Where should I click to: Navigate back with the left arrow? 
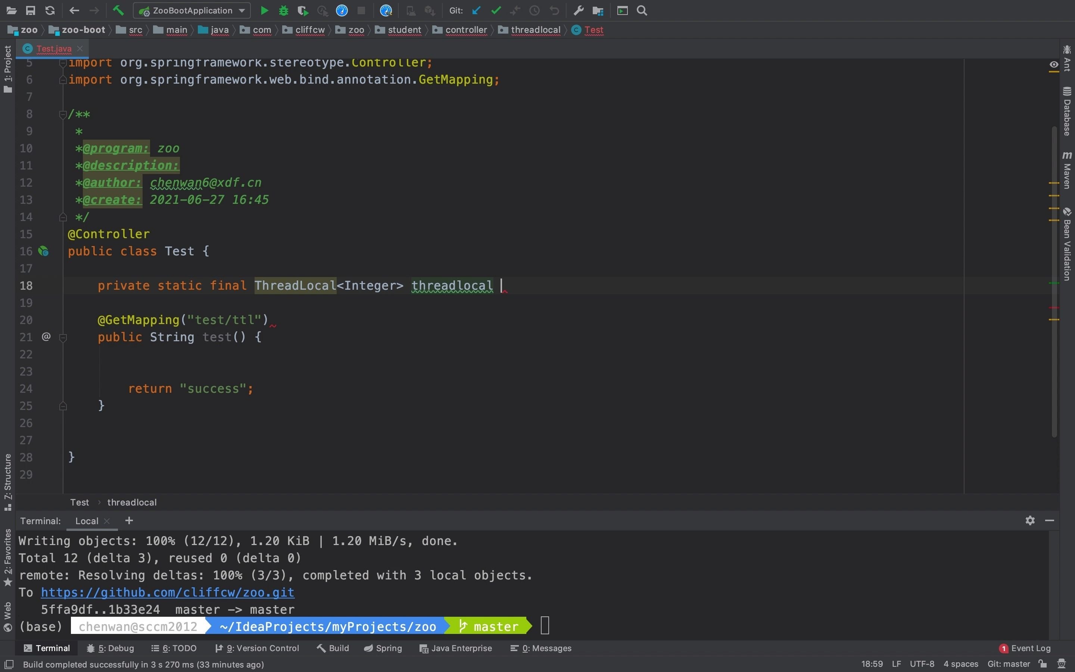(74, 11)
